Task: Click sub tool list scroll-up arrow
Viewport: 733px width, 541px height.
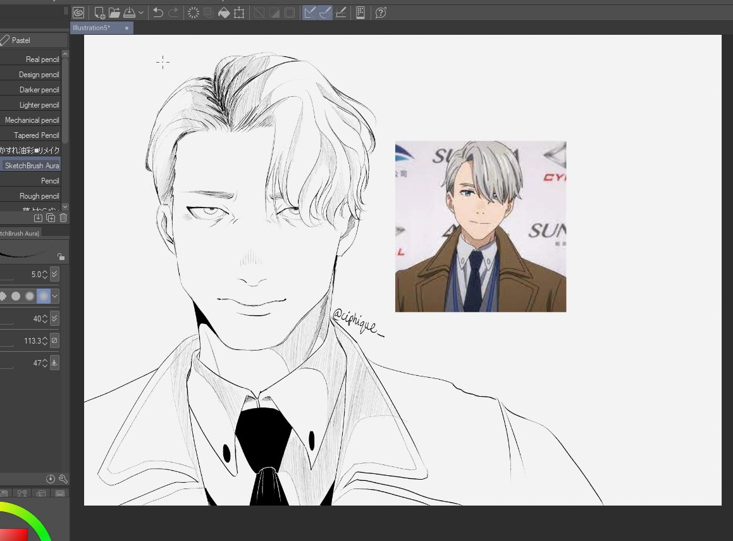Action: click(x=65, y=54)
